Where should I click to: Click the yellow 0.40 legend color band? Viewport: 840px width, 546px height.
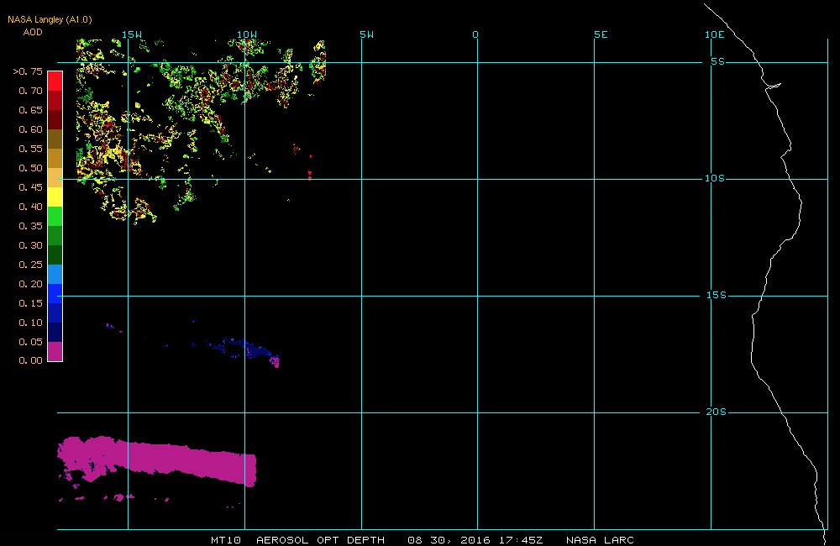55,197
